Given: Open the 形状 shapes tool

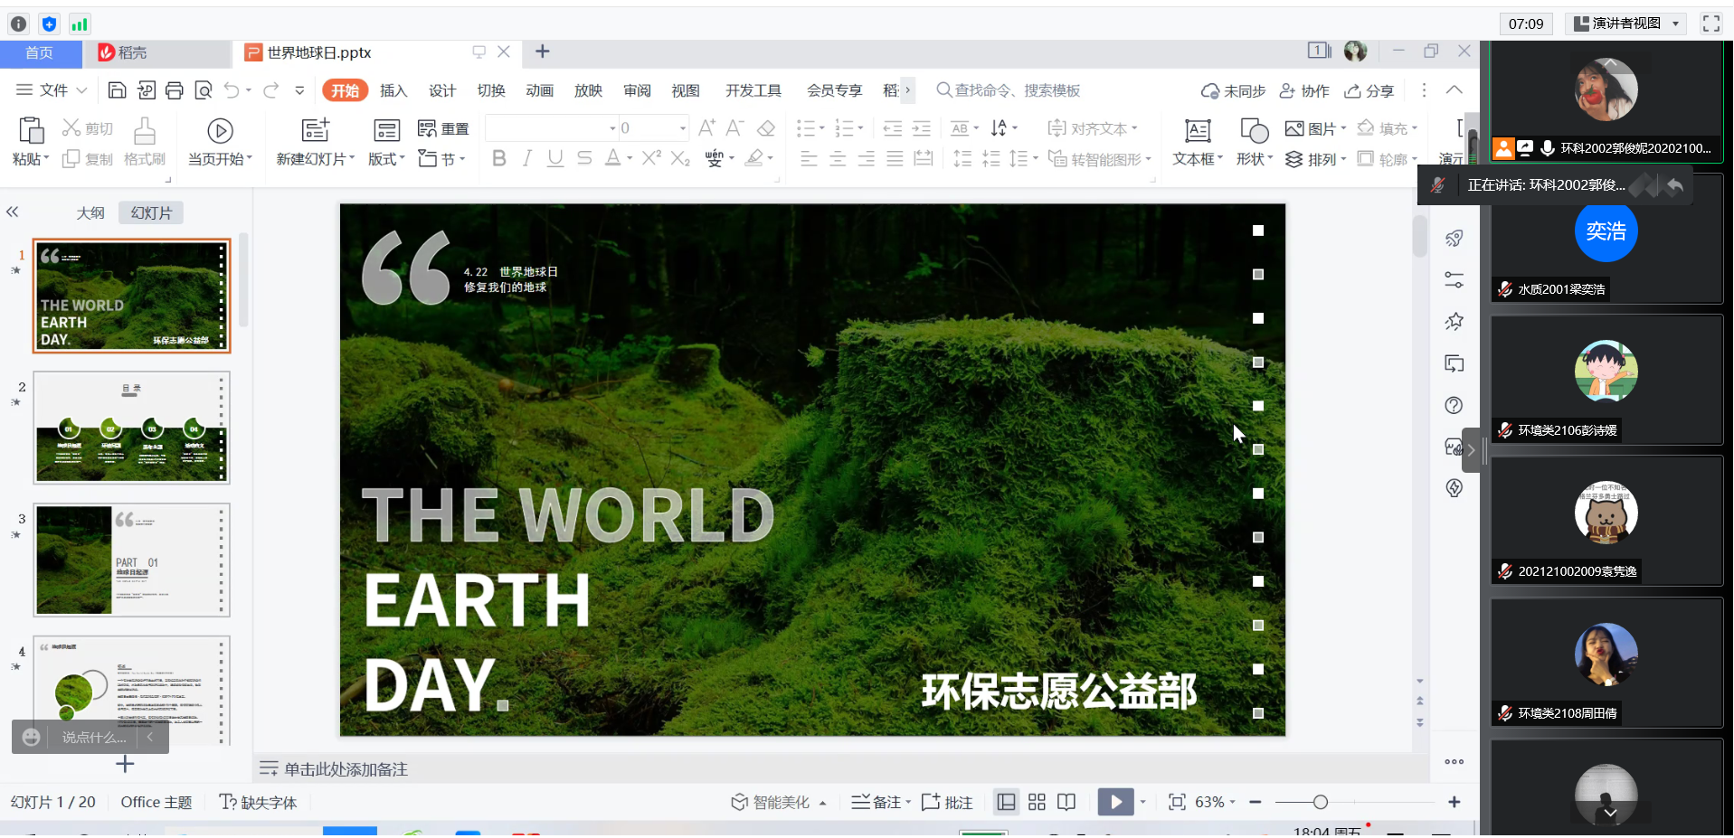Looking at the screenshot, I should 1254,132.
